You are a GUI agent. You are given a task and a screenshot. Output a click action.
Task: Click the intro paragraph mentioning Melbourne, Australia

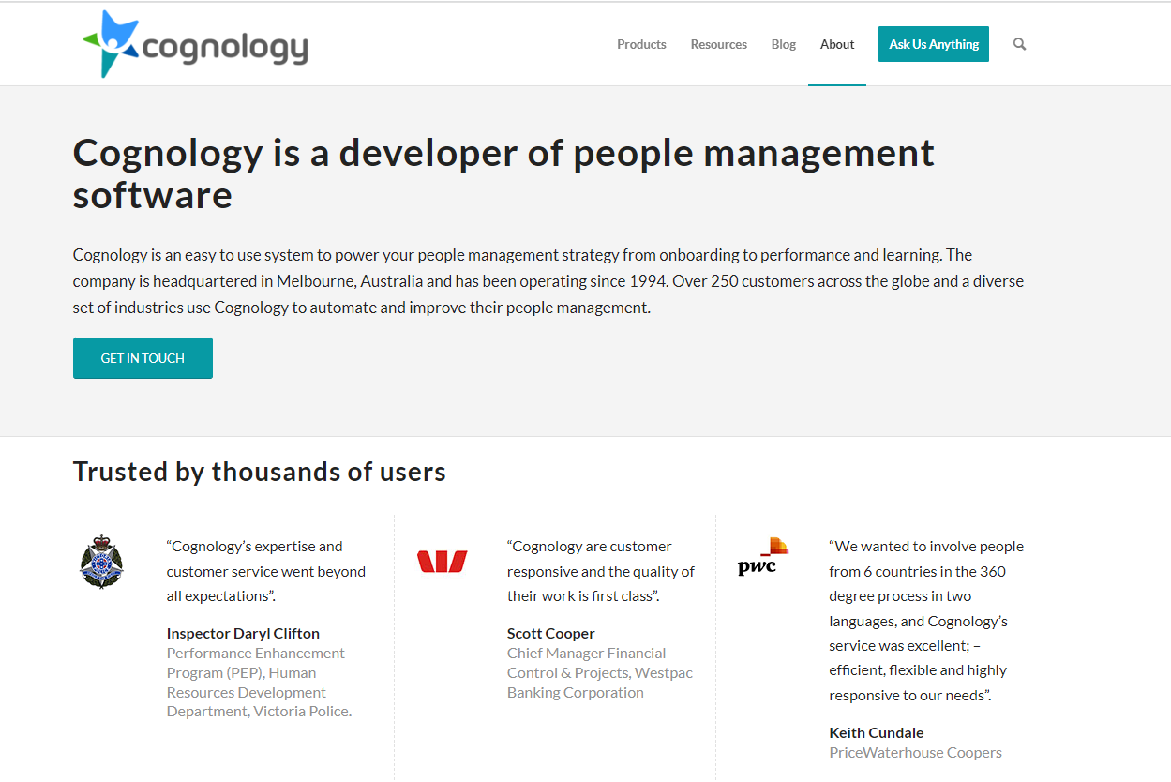pos(548,281)
